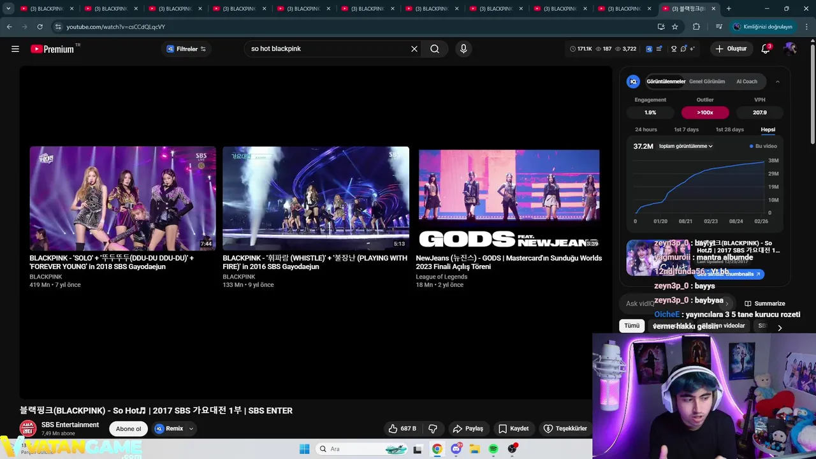Open a new browser tab
This screenshot has width=816, height=459.
[729, 8]
